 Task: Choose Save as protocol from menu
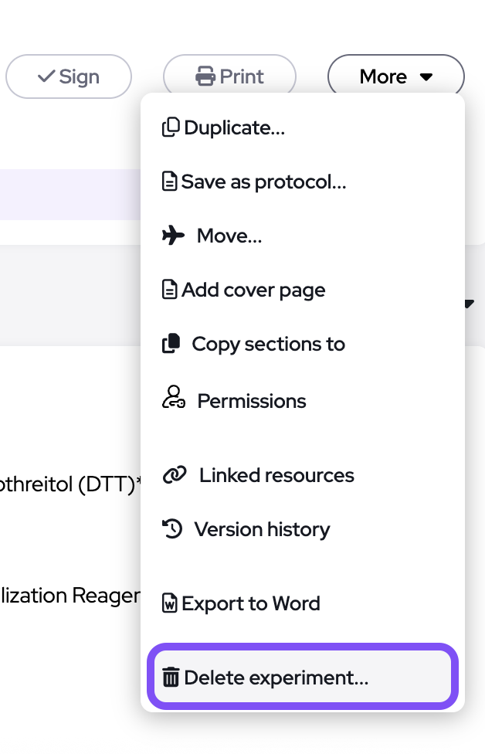[263, 182]
